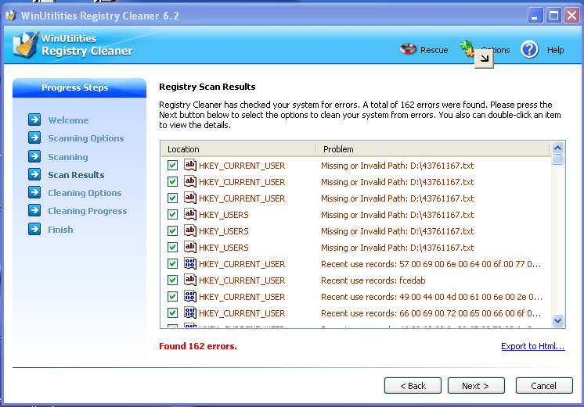The height and width of the screenshot is (407, 584).
Task: Click the string value icon of the first row
Action: pos(190,165)
